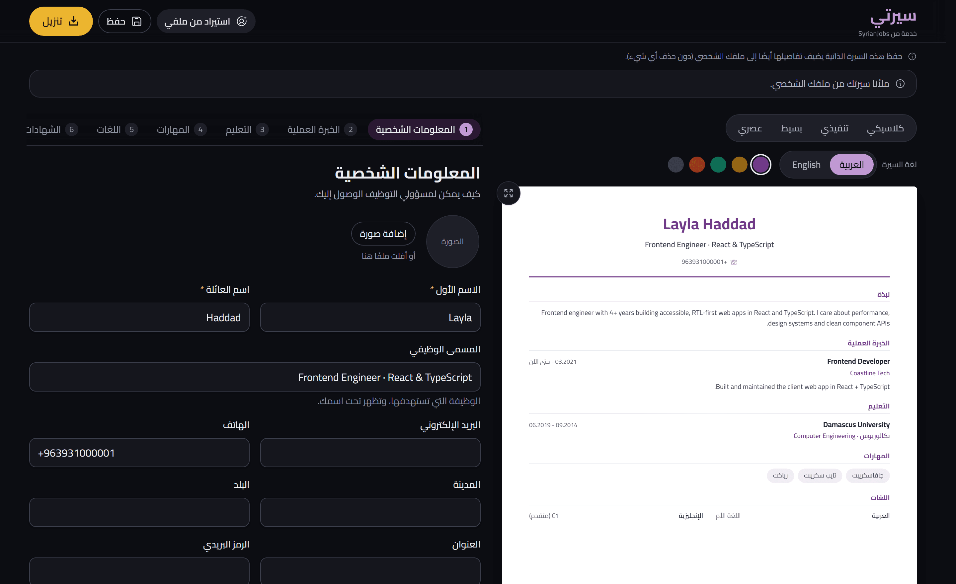Choose the green accent color
The height and width of the screenshot is (584, 956).
pyautogui.click(x=718, y=165)
